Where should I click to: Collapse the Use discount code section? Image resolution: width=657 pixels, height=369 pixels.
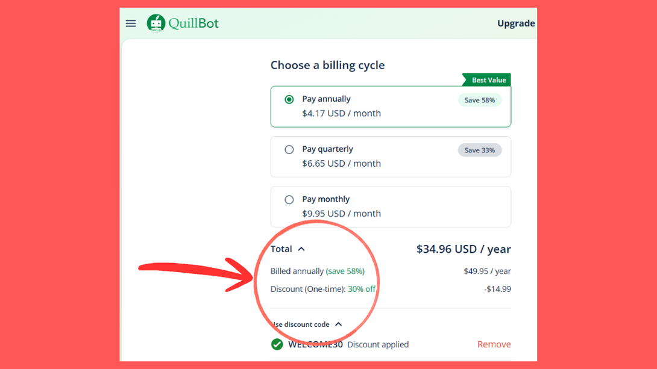coord(339,324)
